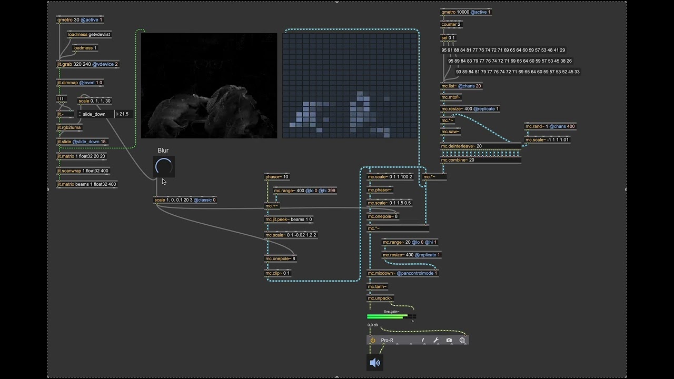Select the scale 0. 1. 1. 30 object

94,101
